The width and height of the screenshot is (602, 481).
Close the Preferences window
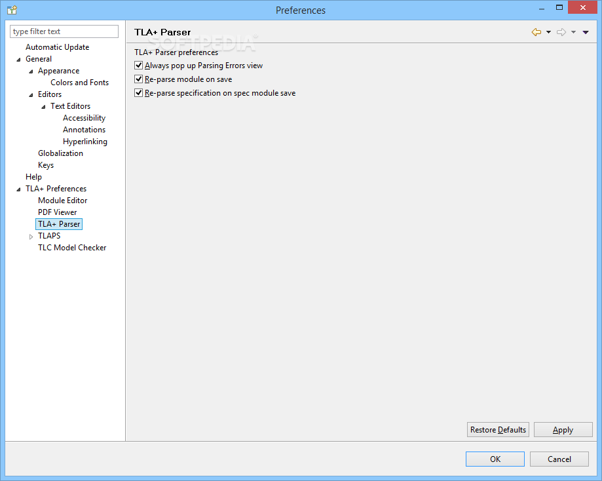coord(582,8)
